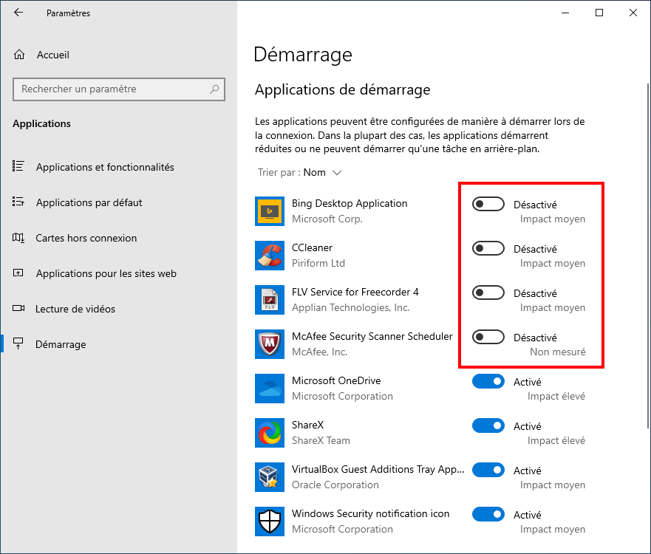Click the Lecture de vidéos camera icon
The image size is (651, 554).
[x=18, y=308]
